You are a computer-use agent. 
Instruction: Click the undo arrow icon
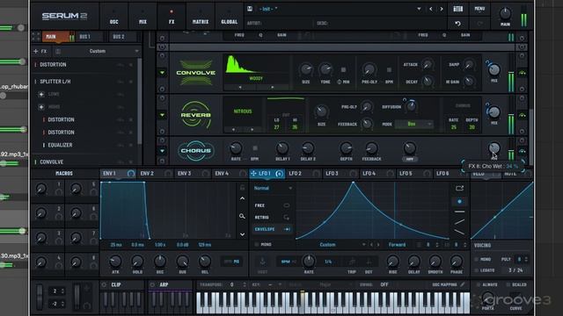pos(457,24)
